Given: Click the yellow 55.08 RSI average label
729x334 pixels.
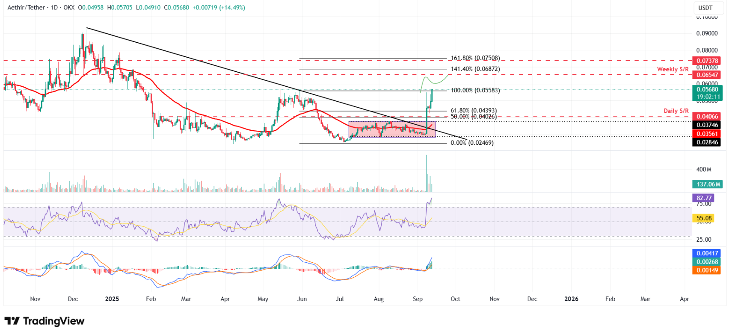Looking at the screenshot, I should [704, 218].
